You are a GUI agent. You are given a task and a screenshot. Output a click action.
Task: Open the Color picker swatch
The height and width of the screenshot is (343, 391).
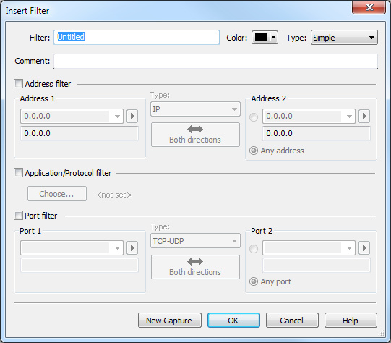click(265, 38)
